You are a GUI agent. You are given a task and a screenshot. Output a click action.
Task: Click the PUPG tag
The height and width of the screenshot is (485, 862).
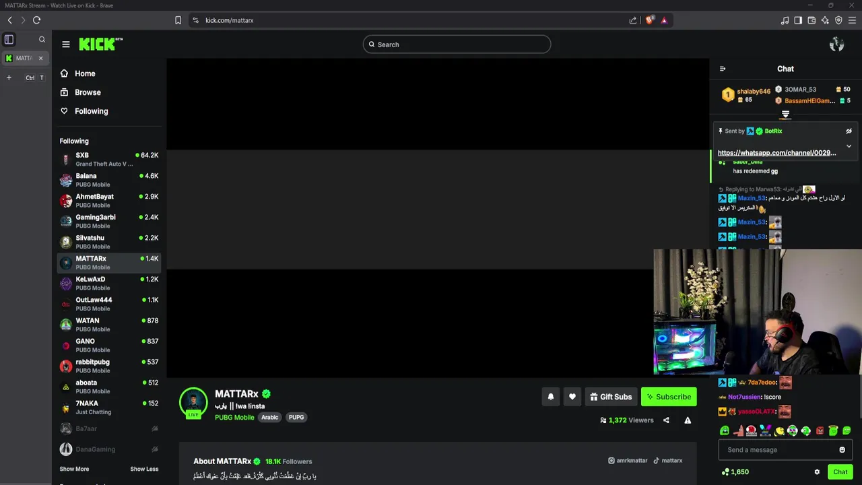click(296, 418)
